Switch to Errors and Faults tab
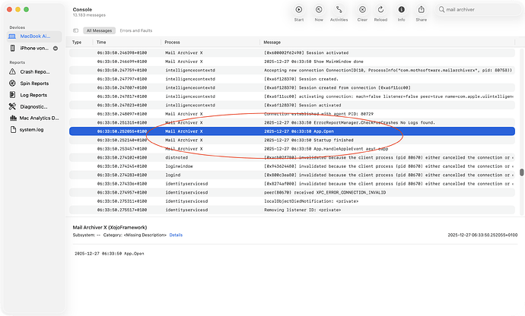Screen dimensions: 525x316 136,30
